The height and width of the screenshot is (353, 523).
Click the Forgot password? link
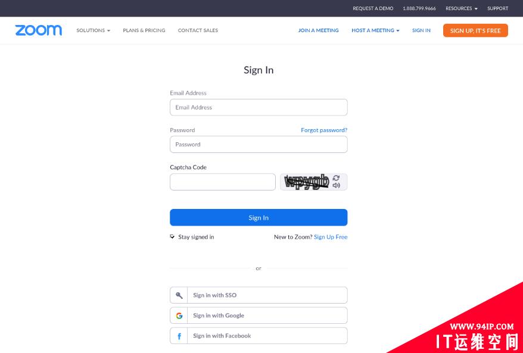tap(324, 130)
